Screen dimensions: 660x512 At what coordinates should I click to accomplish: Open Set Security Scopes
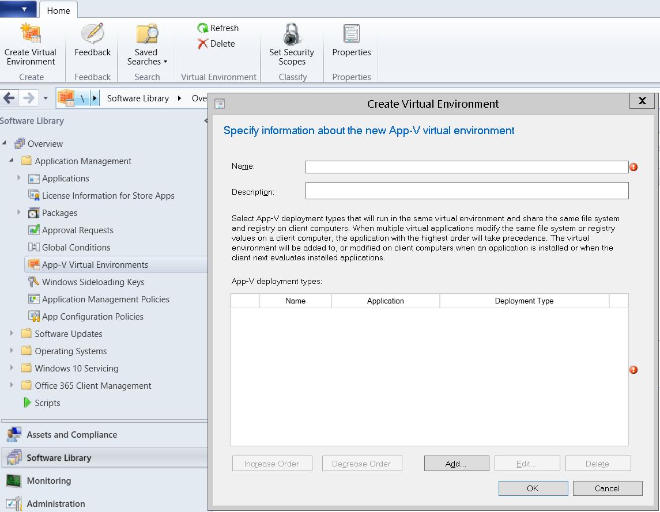pos(291,46)
